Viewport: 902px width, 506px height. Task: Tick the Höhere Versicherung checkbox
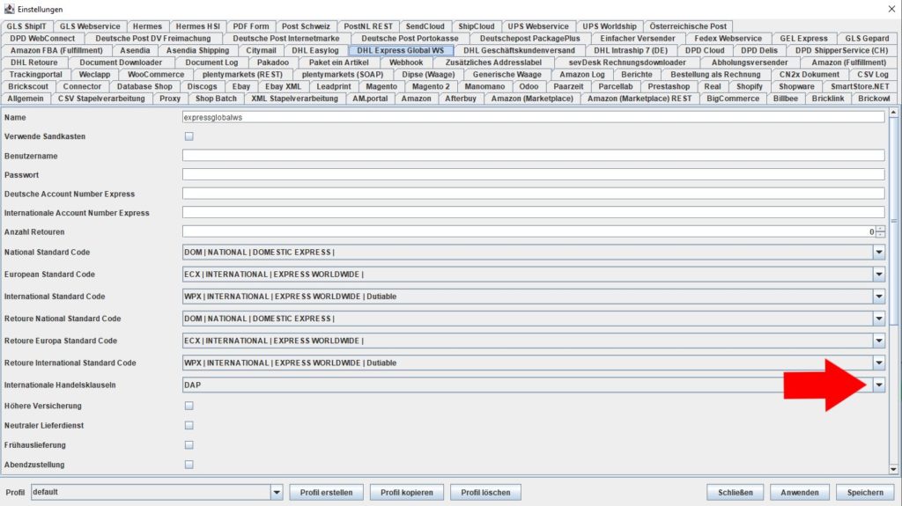pos(189,406)
